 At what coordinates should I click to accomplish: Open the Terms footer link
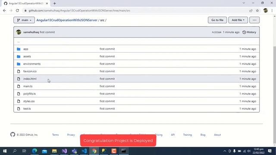(55, 135)
